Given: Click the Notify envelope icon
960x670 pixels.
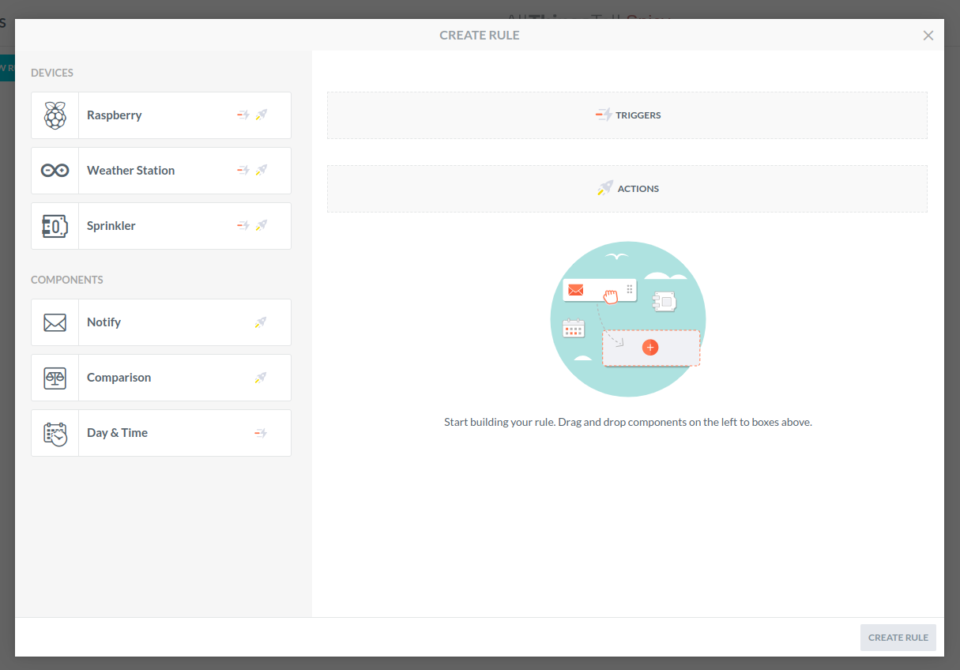Looking at the screenshot, I should tap(55, 322).
